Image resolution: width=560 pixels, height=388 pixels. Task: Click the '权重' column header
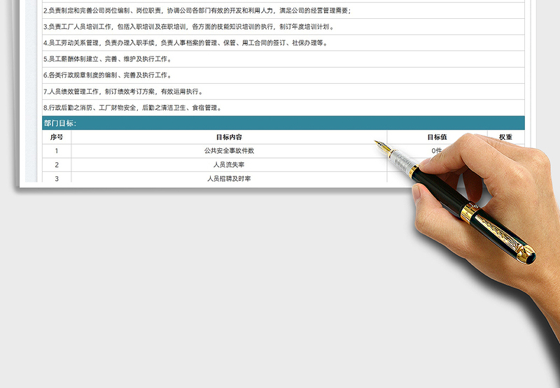505,137
